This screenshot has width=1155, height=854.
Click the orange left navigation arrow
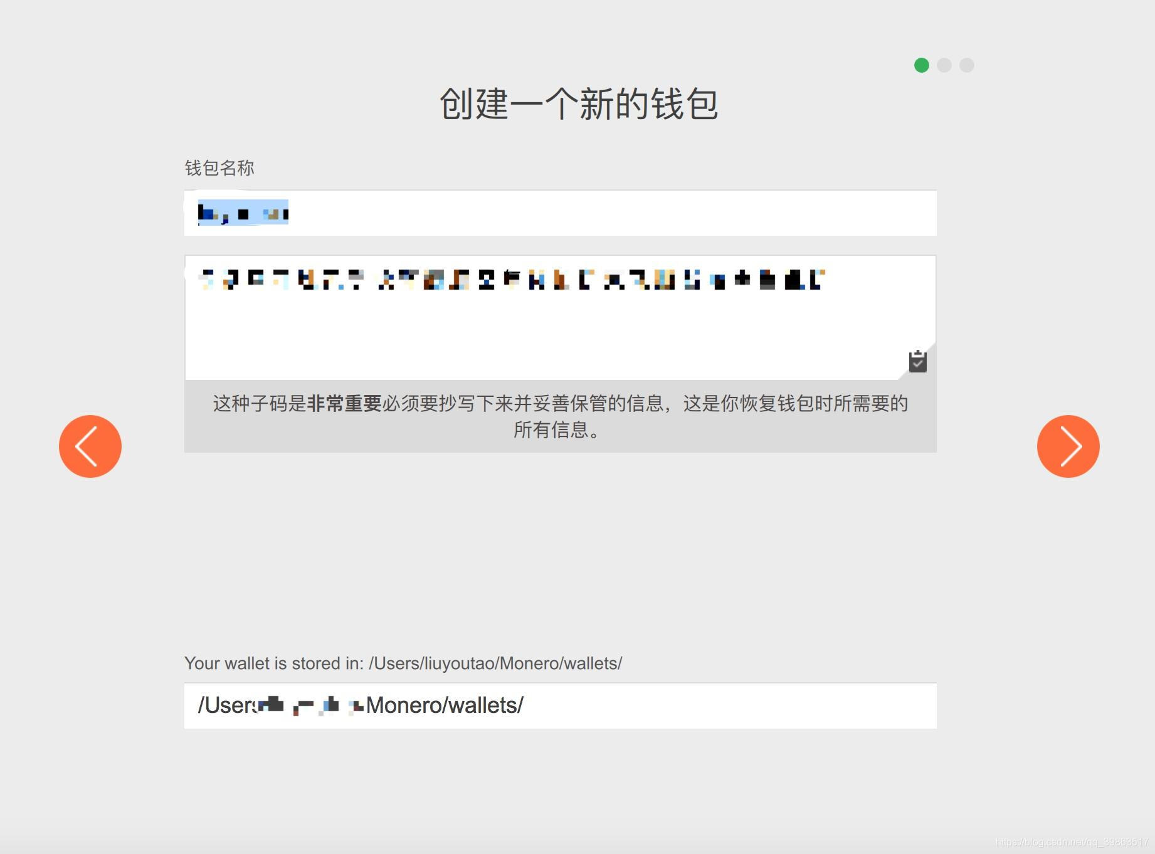(x=90, y=446)
